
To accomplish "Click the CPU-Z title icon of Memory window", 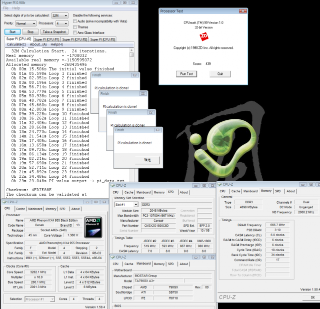I will [219, 184].
